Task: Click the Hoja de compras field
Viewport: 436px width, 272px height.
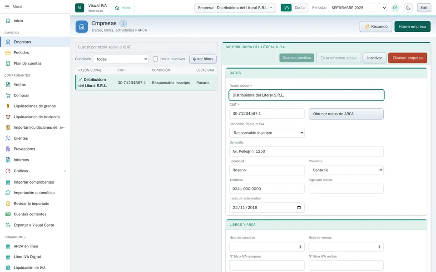Action: (267, 247)
